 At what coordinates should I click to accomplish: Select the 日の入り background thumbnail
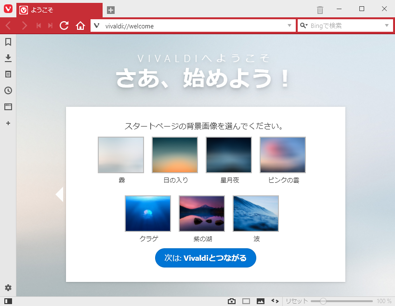click(175, 155)
